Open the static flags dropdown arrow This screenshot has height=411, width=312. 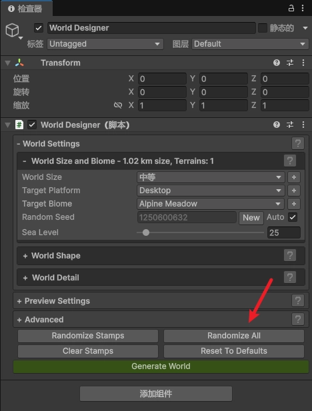coord(305,28)
